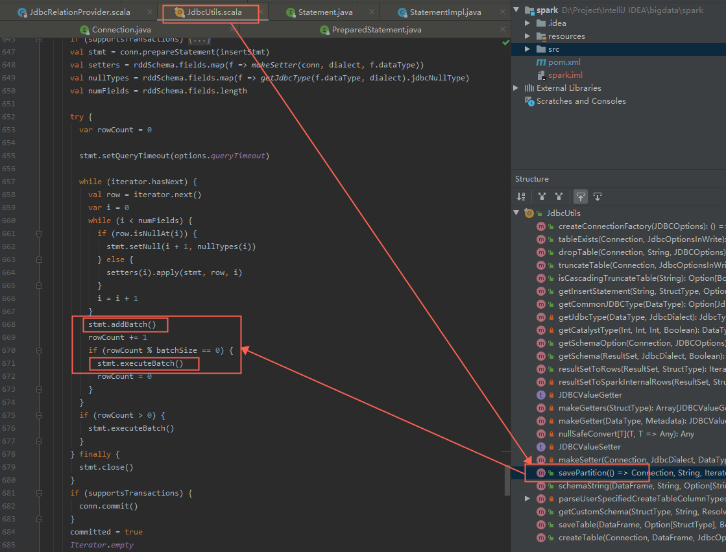The image size is (726, 552).
Task: Click line number 668 in gutter
Action: tap(8, 324)
